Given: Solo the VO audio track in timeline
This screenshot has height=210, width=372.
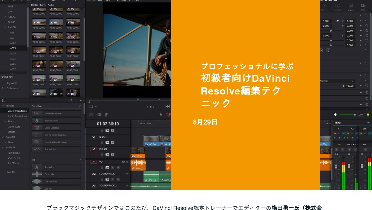Looking at the screenshot, I should (x=113, y=168).
